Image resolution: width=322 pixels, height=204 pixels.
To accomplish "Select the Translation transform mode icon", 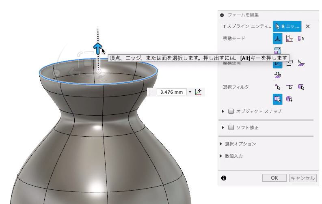I will click(x=290, y=39).
